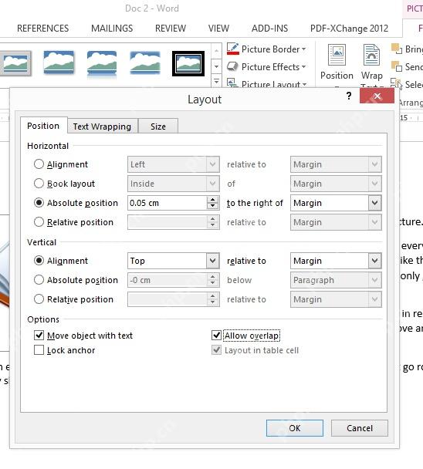
Task: Click the 0.05 cm absolute position field
Action: [167, 203]
